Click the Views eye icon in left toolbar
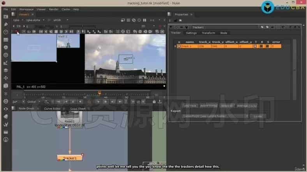The height and width of the screenshot is (172, 307). pyautogui.click(x=6, y=109)
